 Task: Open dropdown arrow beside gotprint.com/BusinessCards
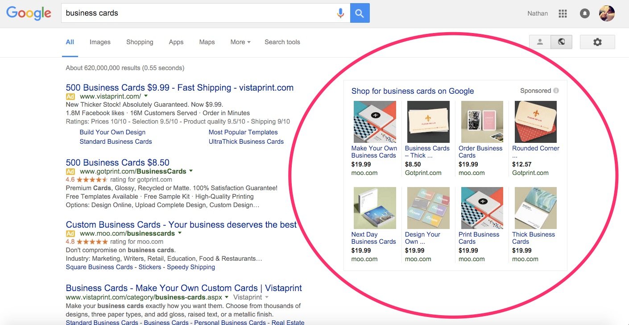[x=191, y=171]
